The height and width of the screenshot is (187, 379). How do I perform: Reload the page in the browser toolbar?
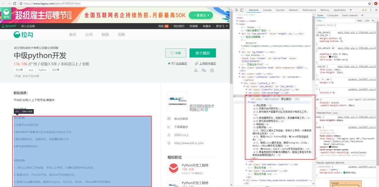(15, 4)
